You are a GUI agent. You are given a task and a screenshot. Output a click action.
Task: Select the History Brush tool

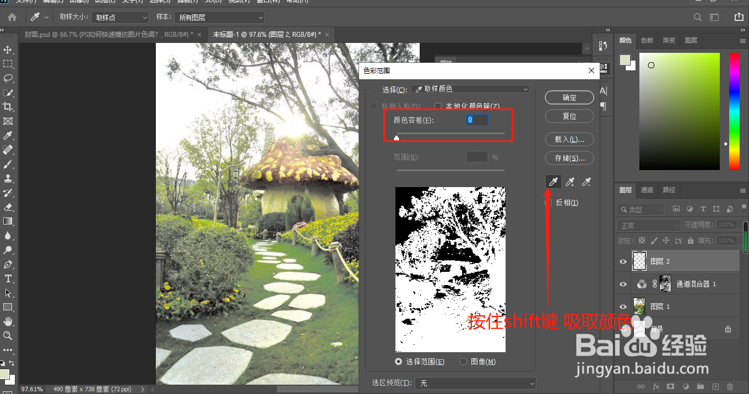[8, 193]
